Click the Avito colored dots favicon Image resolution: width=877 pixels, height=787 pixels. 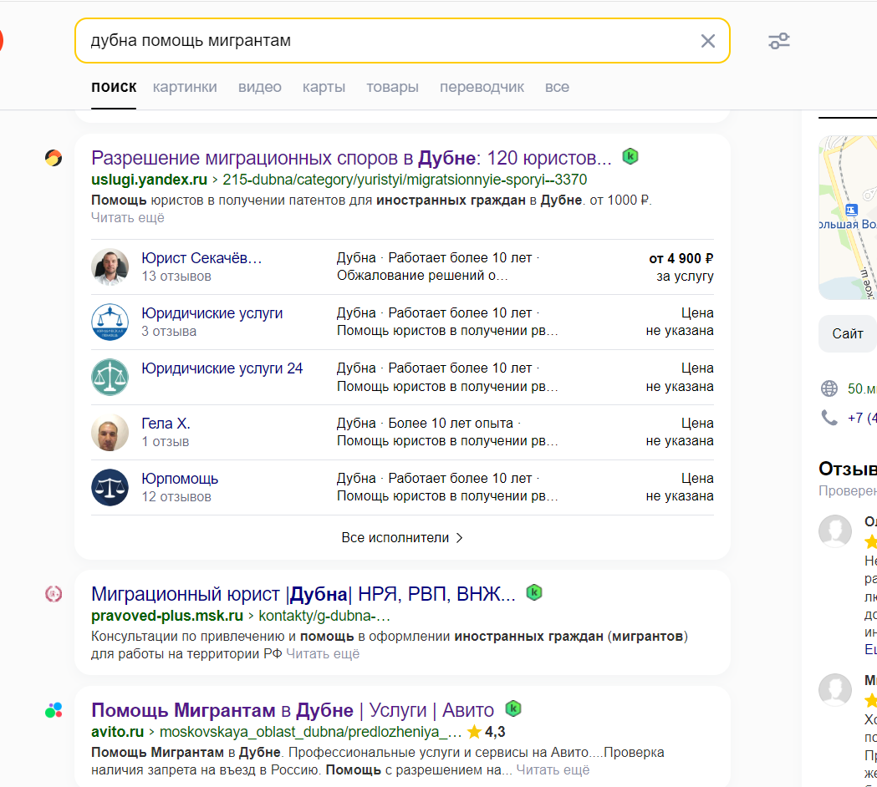tap(54, 710)
